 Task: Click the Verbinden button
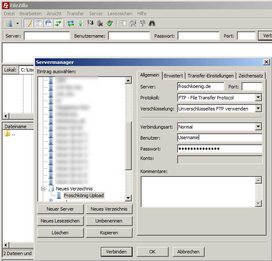click(x=116, y=252)
